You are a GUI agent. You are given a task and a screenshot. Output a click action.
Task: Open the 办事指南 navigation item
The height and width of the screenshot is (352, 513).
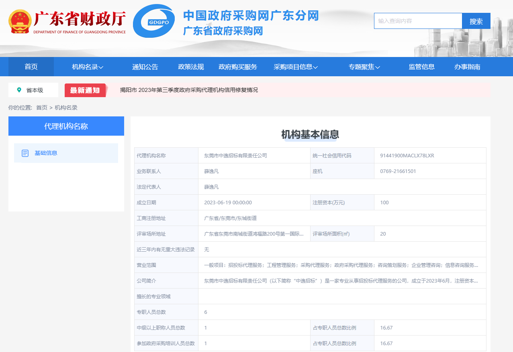467,67
